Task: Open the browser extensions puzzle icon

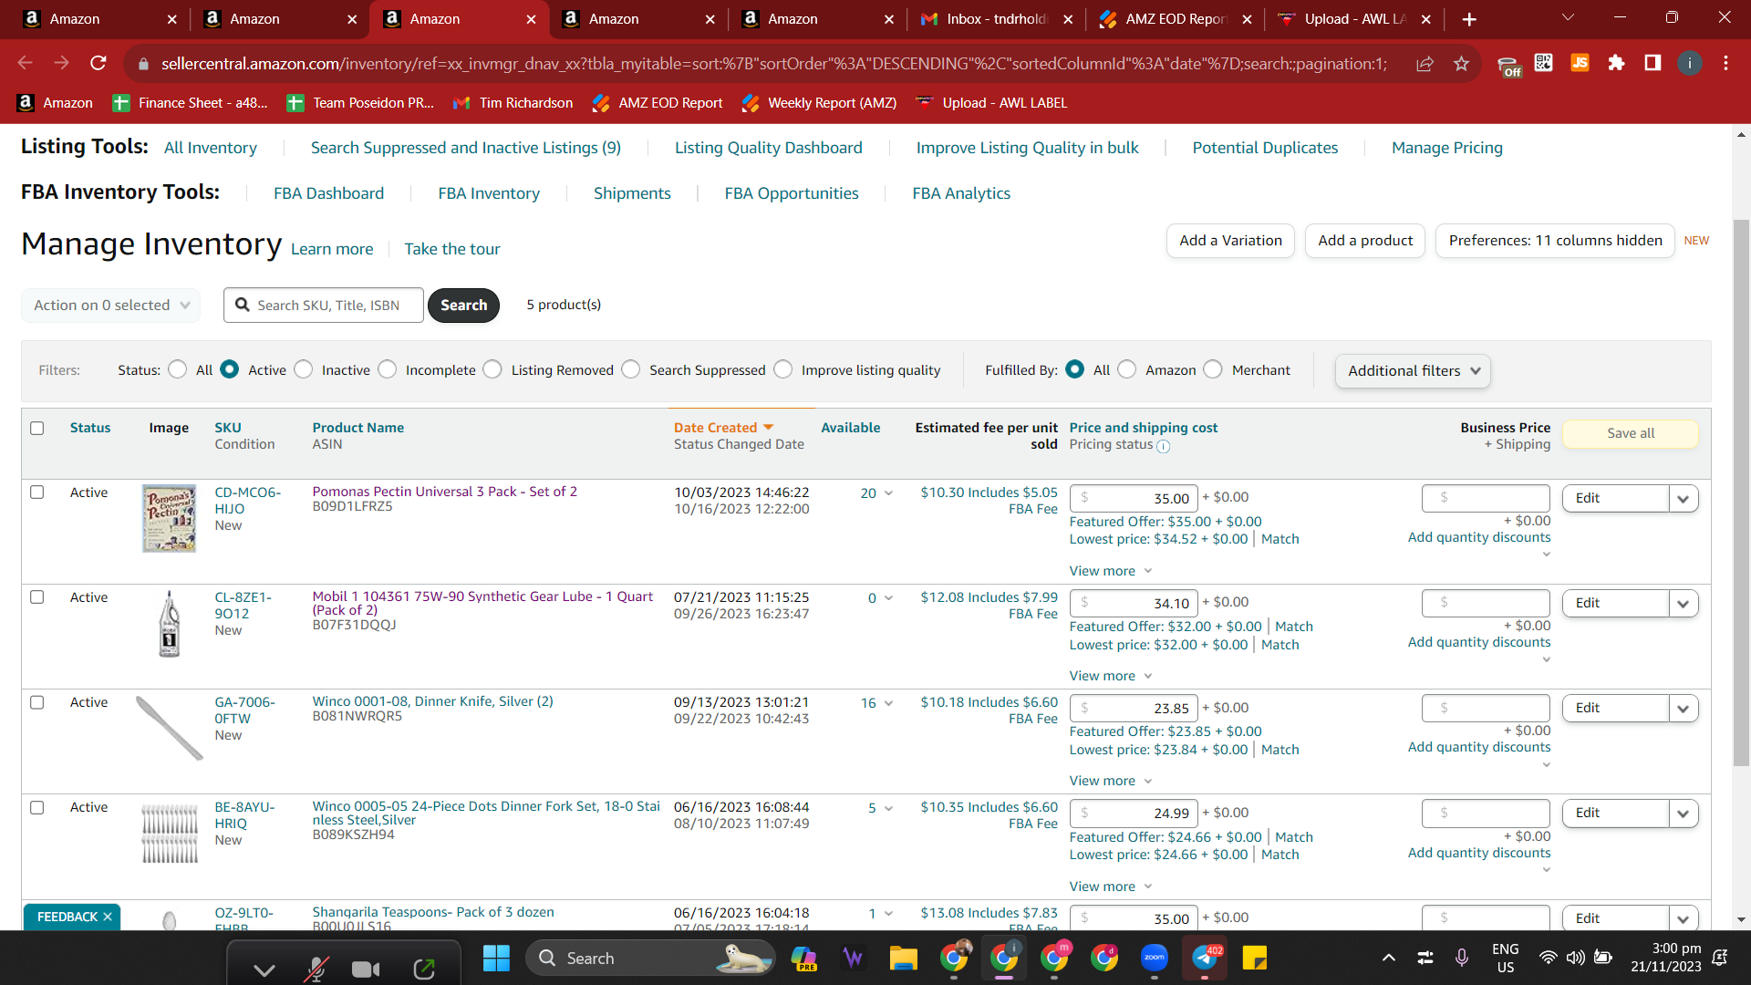Action: pos(1616,63)
